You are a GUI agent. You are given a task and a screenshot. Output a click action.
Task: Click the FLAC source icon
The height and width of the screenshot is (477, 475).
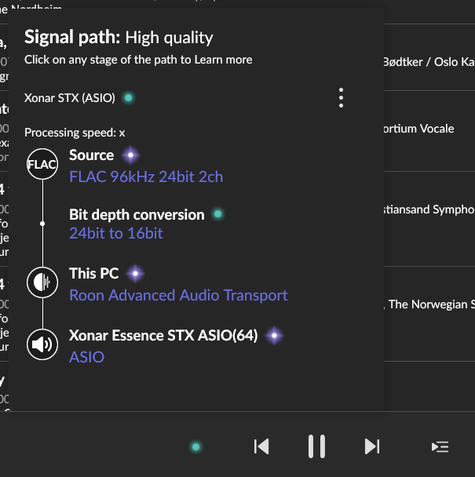click(42, 165)
